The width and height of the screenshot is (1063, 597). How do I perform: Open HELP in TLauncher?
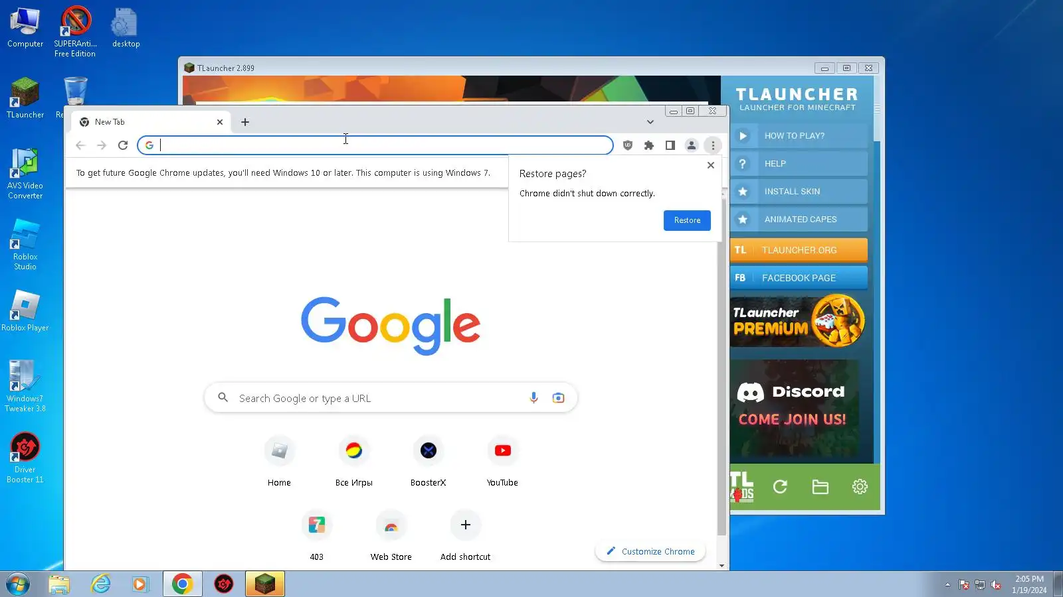click(799, 164)
